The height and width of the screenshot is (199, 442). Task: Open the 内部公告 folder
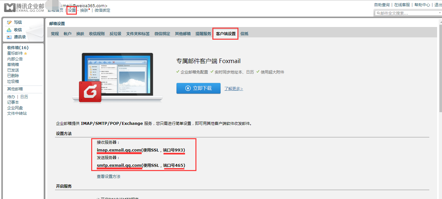tap(15, 59)
